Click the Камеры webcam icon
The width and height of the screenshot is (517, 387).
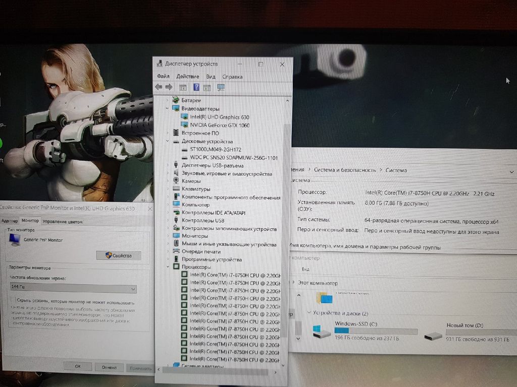[x=176, y=180]
